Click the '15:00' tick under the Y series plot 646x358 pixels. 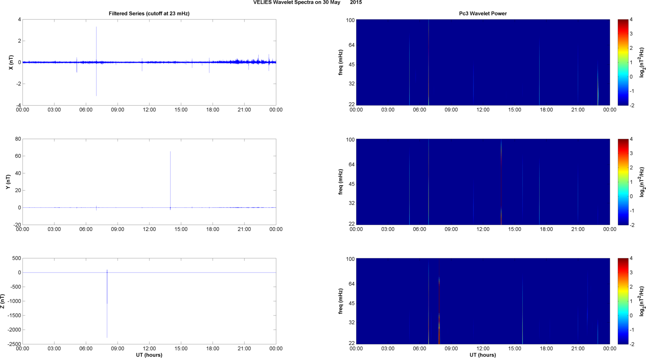(181, 229)
